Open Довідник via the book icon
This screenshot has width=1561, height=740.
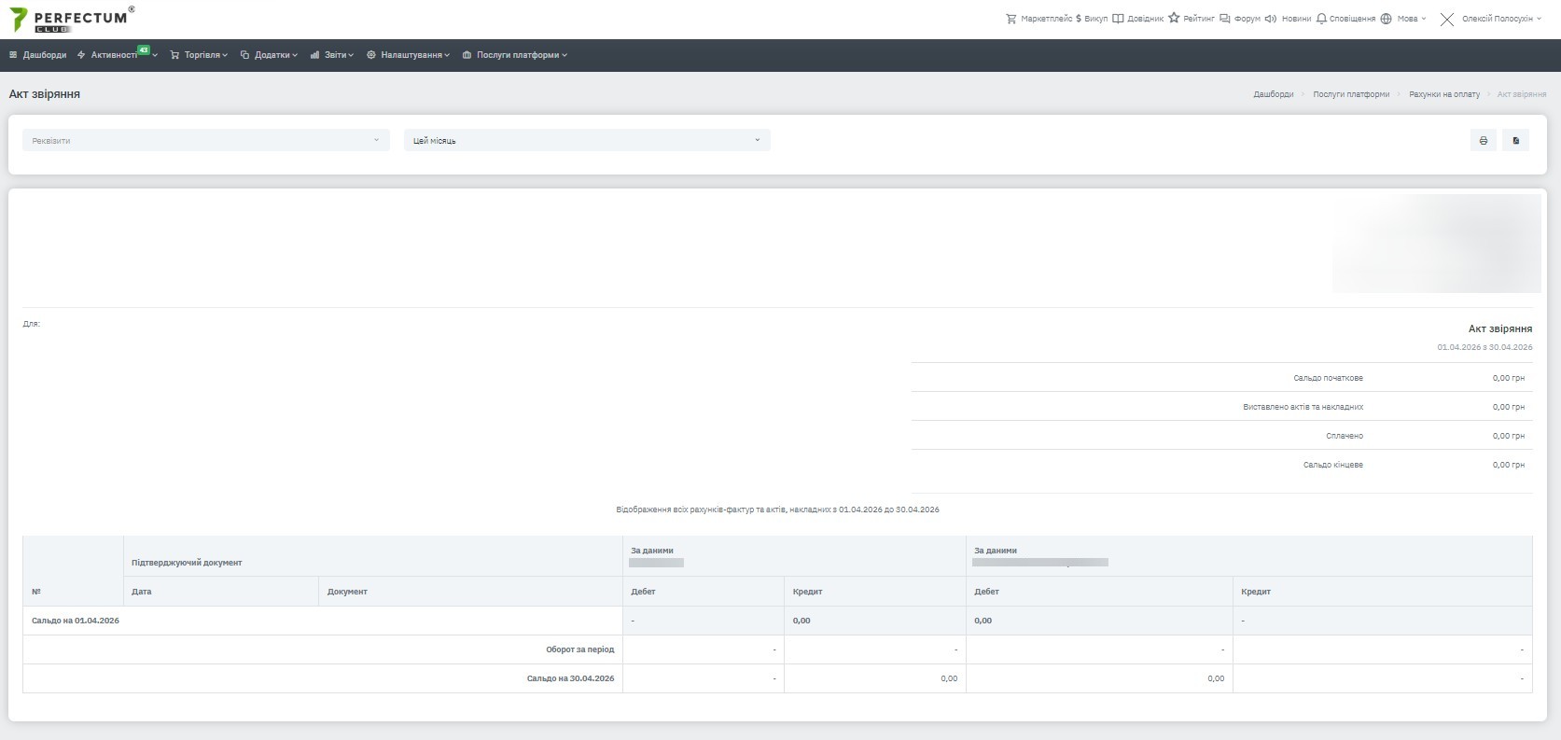(1118, 19)
